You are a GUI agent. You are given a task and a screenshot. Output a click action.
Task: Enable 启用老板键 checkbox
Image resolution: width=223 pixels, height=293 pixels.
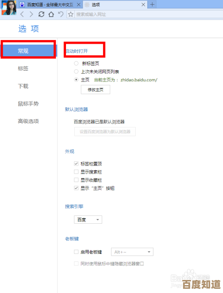[76, 252]
